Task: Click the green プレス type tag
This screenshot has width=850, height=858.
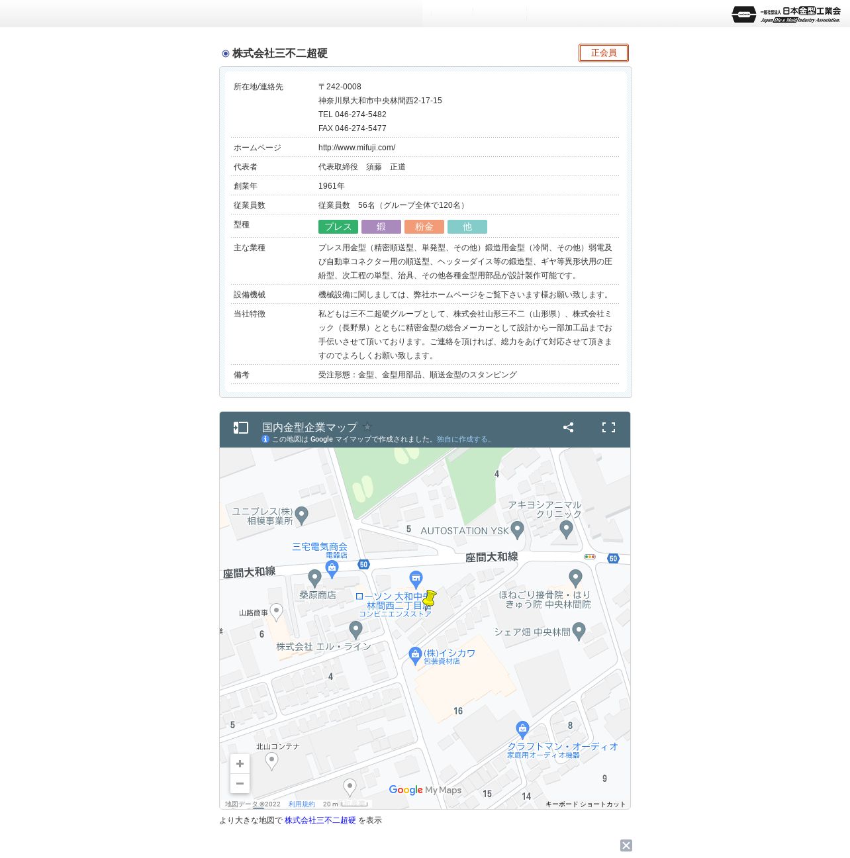Action: point(338,227)
